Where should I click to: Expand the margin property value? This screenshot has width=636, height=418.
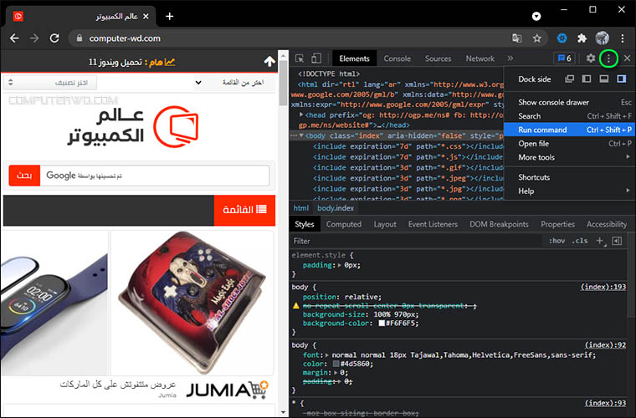(x=336, y=373)
